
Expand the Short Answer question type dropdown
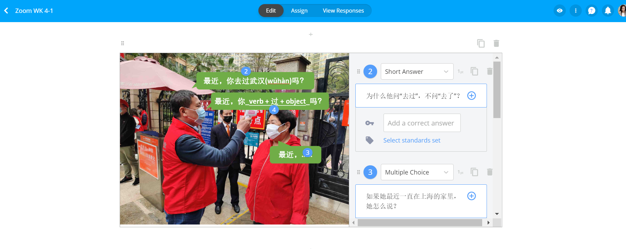[417, 71]
